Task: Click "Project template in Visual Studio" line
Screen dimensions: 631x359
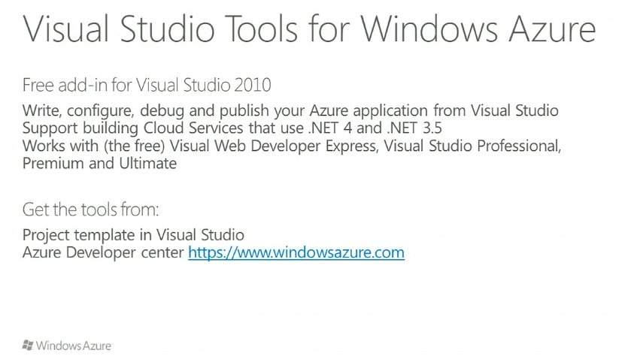Action: click(x=133, y=235)
